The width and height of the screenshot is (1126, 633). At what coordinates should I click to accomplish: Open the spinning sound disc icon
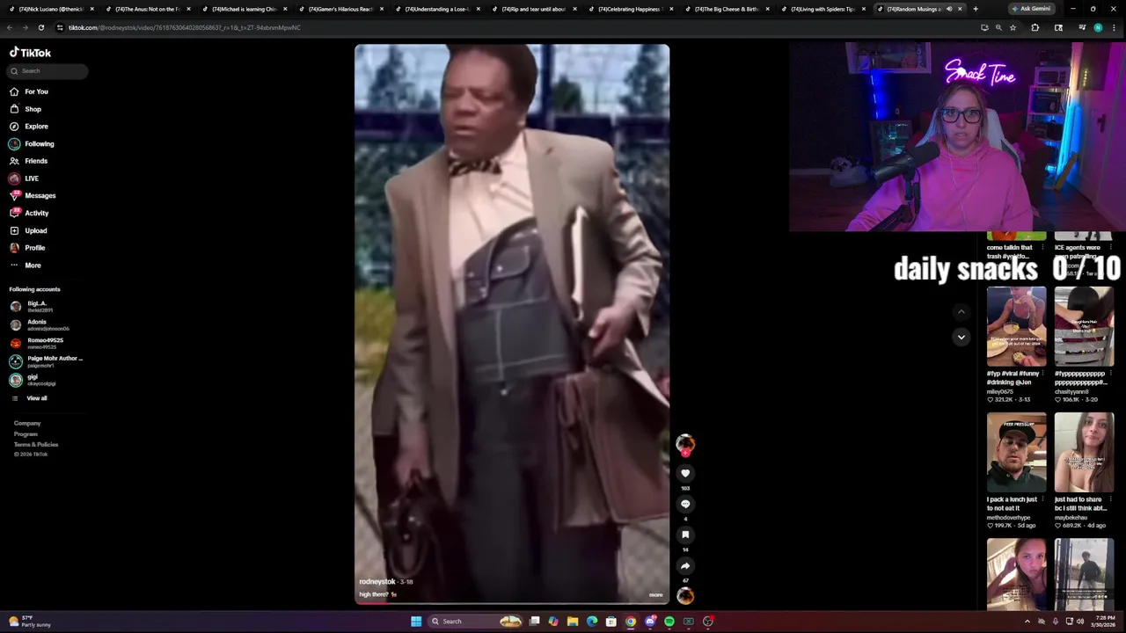pos(685,596)
